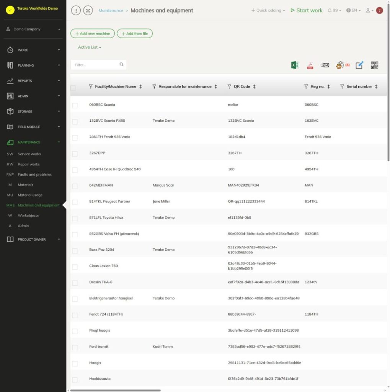Expand the PLANNING sidebar section
The width and height of the screenshot is (390, 392).
[x=33, y=65]
